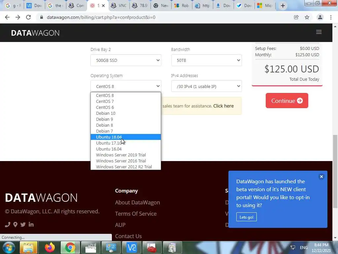The image size is (338, 254).
Task: Click the taskbar clock showing 8:44 PM
Action: (321, 247)
